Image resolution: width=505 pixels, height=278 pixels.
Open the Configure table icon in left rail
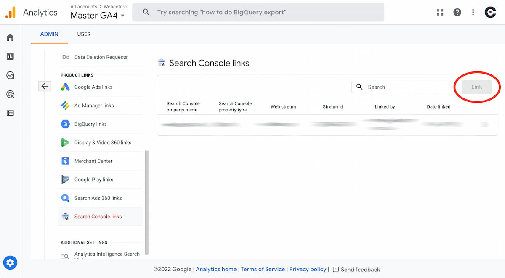pyautogui.click(x=10, y=113)
